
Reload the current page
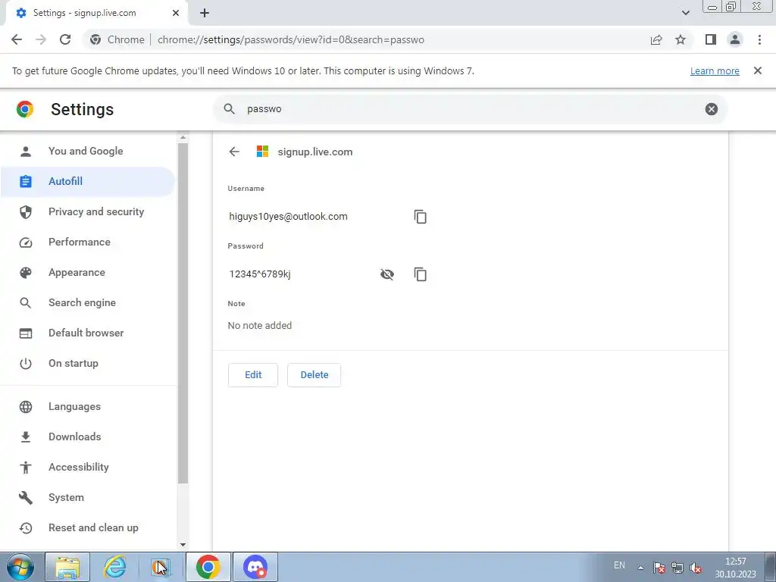[x=65, y=39]
